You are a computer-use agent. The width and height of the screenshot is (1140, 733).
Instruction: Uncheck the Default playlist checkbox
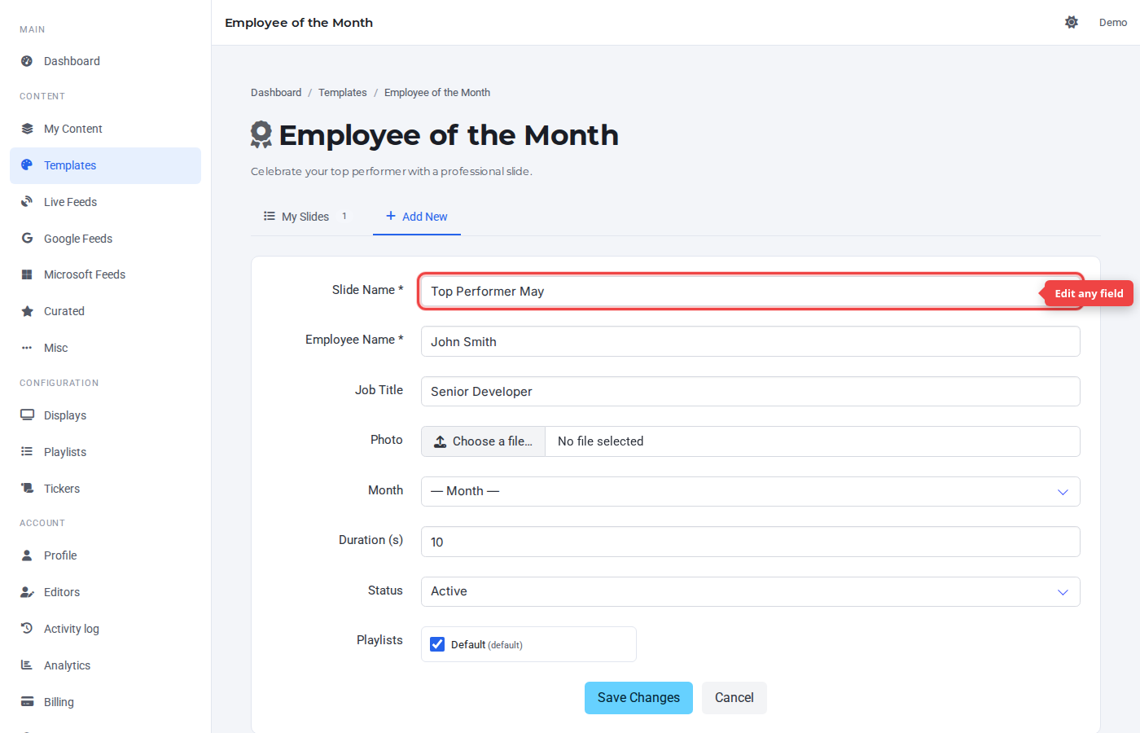tap(437, 644)
